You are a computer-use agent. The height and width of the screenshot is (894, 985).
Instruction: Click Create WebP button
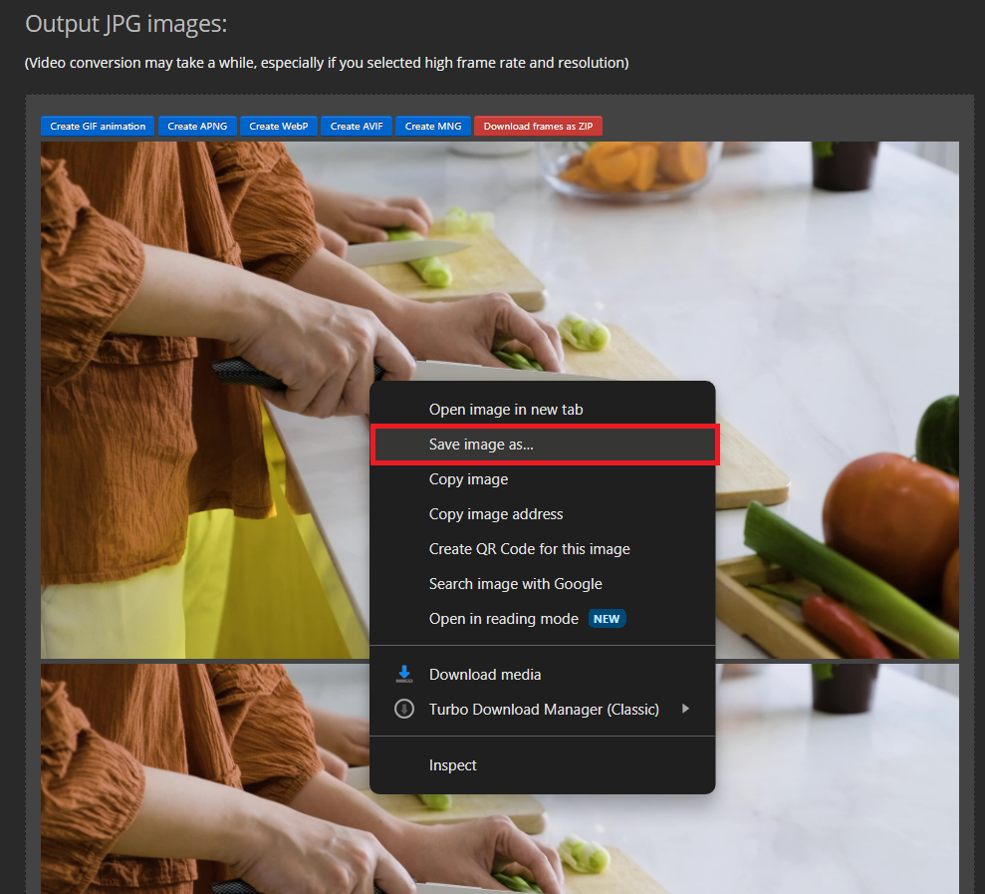pyautogui.click(x=279, y=126)
